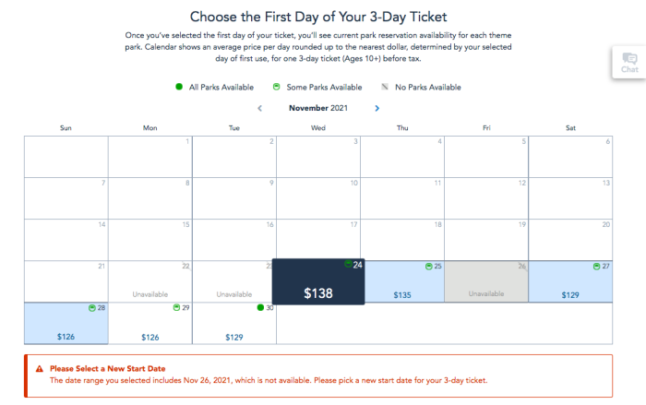The width and height of the screenshot is (646, 405).
Task: Click the unavailable Tuesday November 23 cell
Action: (x=234, y=282)
